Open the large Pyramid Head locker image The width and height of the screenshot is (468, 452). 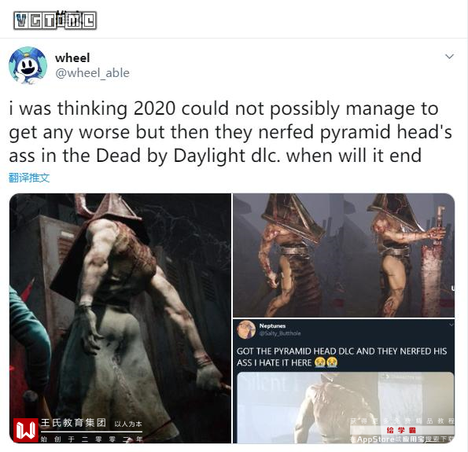120,318
